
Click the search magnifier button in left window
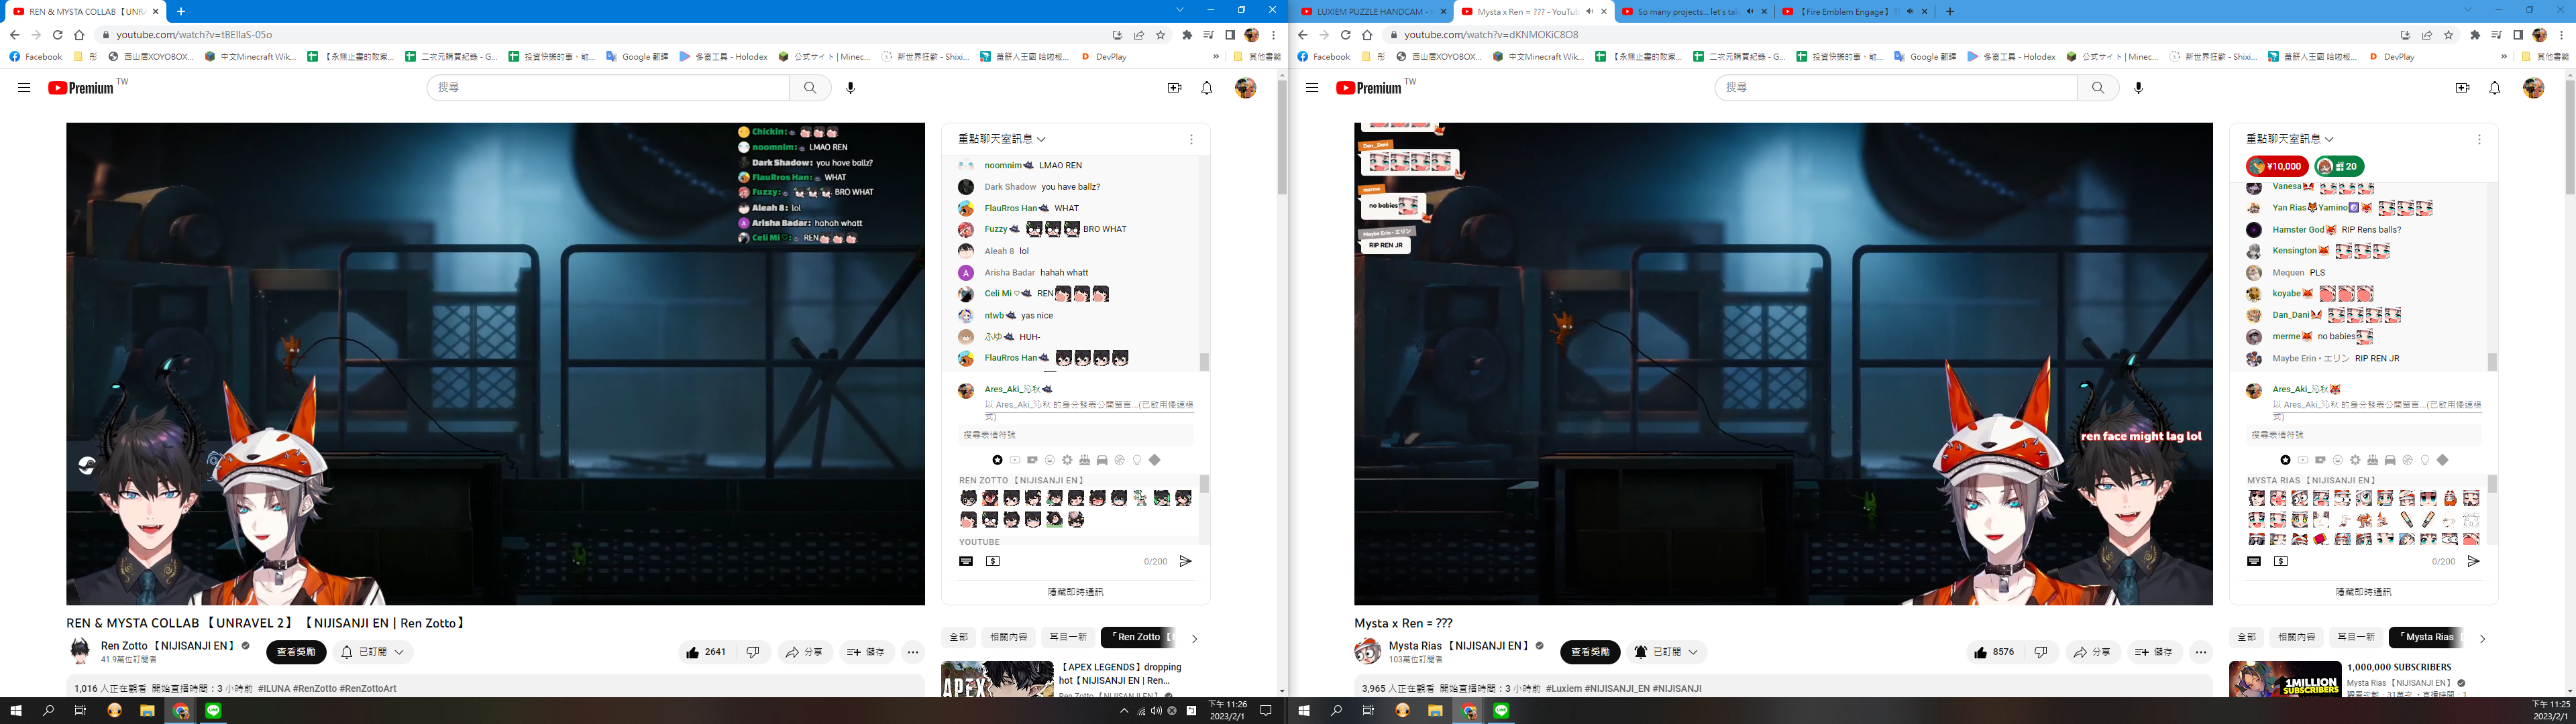pos(810,88)
